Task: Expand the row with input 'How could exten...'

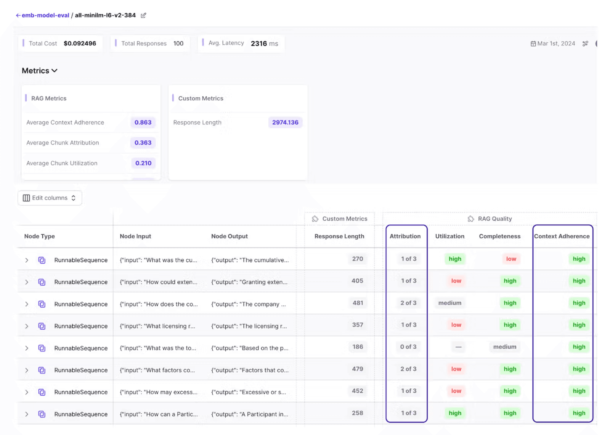Action: coord(27,282)
